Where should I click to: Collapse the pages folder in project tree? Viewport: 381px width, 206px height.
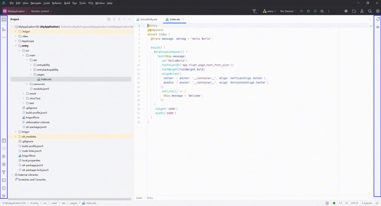pyautogui.click(x=31, y=75)
